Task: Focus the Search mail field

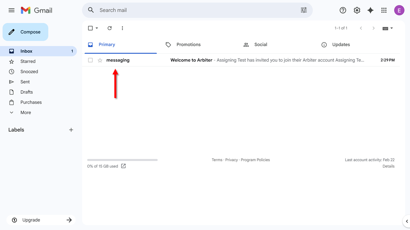Action: pos(197,10)
